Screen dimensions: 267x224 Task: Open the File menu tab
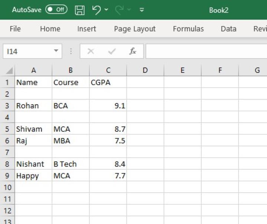point(15,29)
